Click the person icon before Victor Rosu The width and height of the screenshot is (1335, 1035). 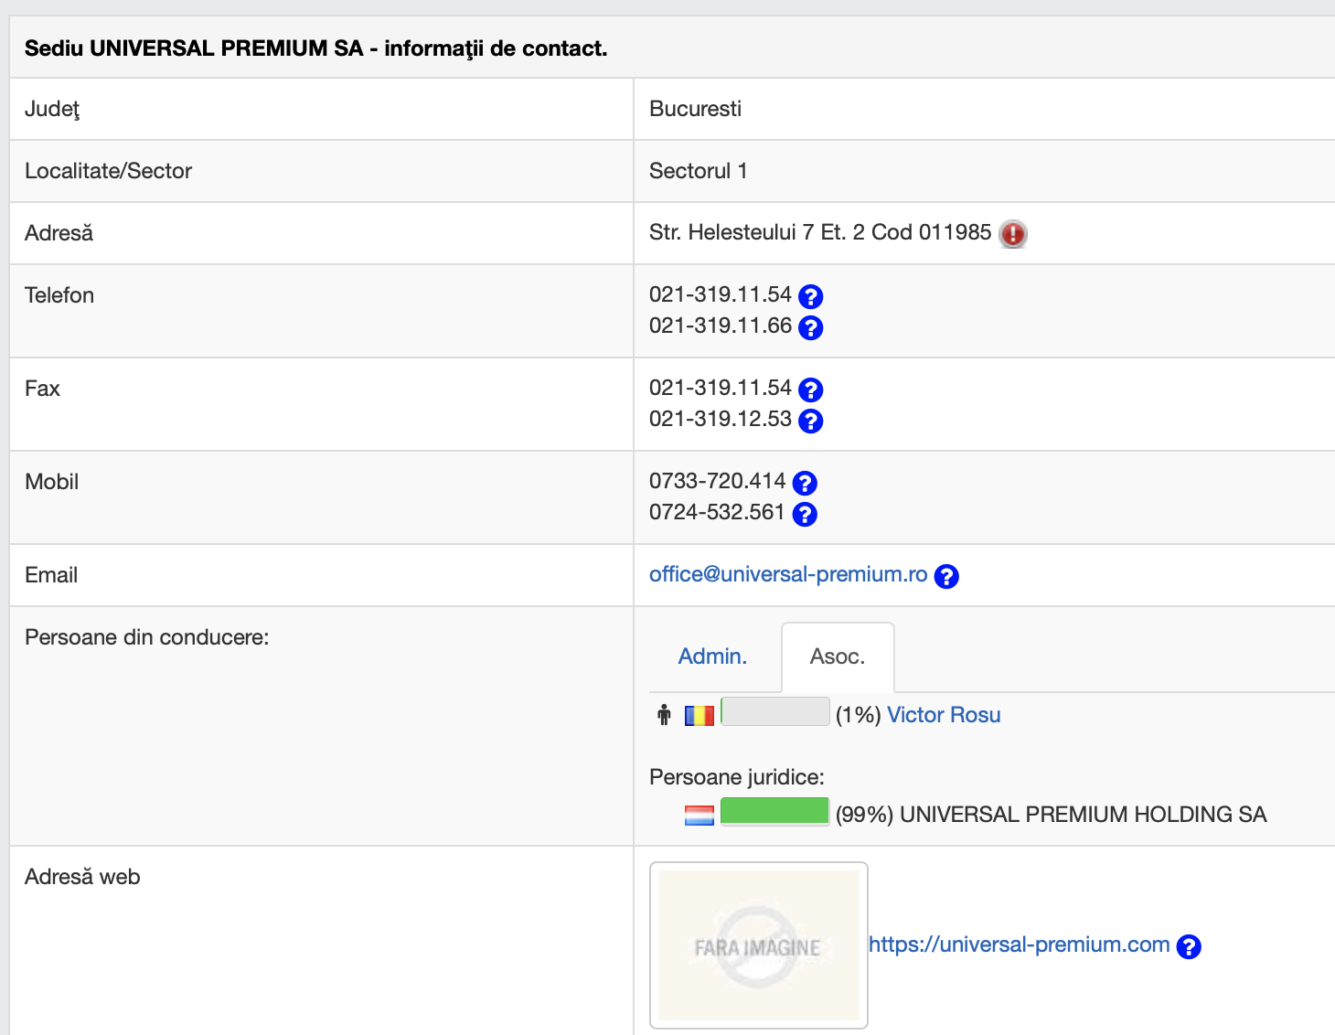point(665,715)
